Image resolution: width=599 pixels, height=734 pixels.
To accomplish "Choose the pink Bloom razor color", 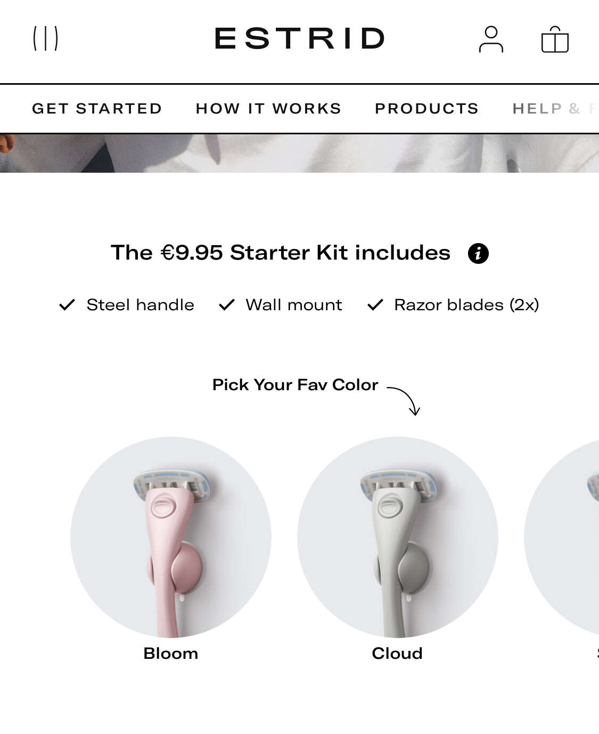I will coord(171,537).
